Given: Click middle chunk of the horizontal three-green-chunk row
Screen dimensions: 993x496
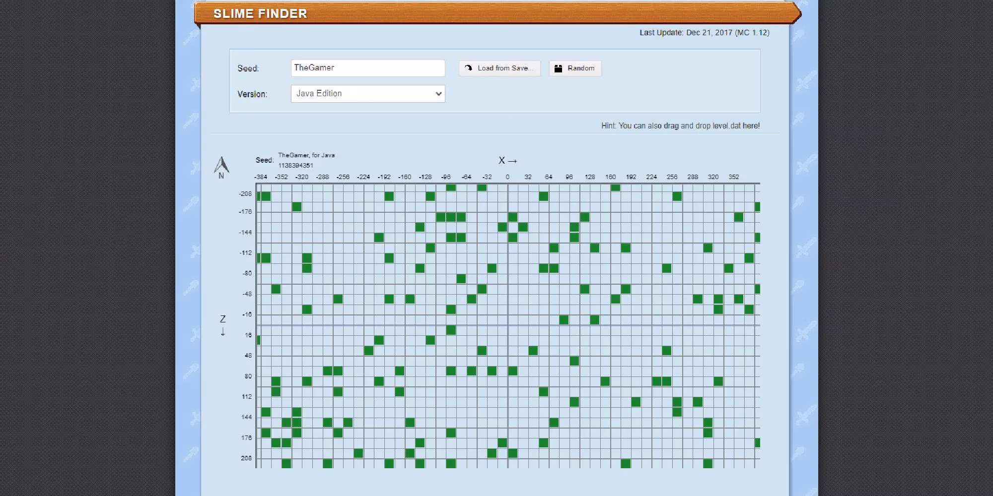Looking at the screenshot, I should coord(451,217).
